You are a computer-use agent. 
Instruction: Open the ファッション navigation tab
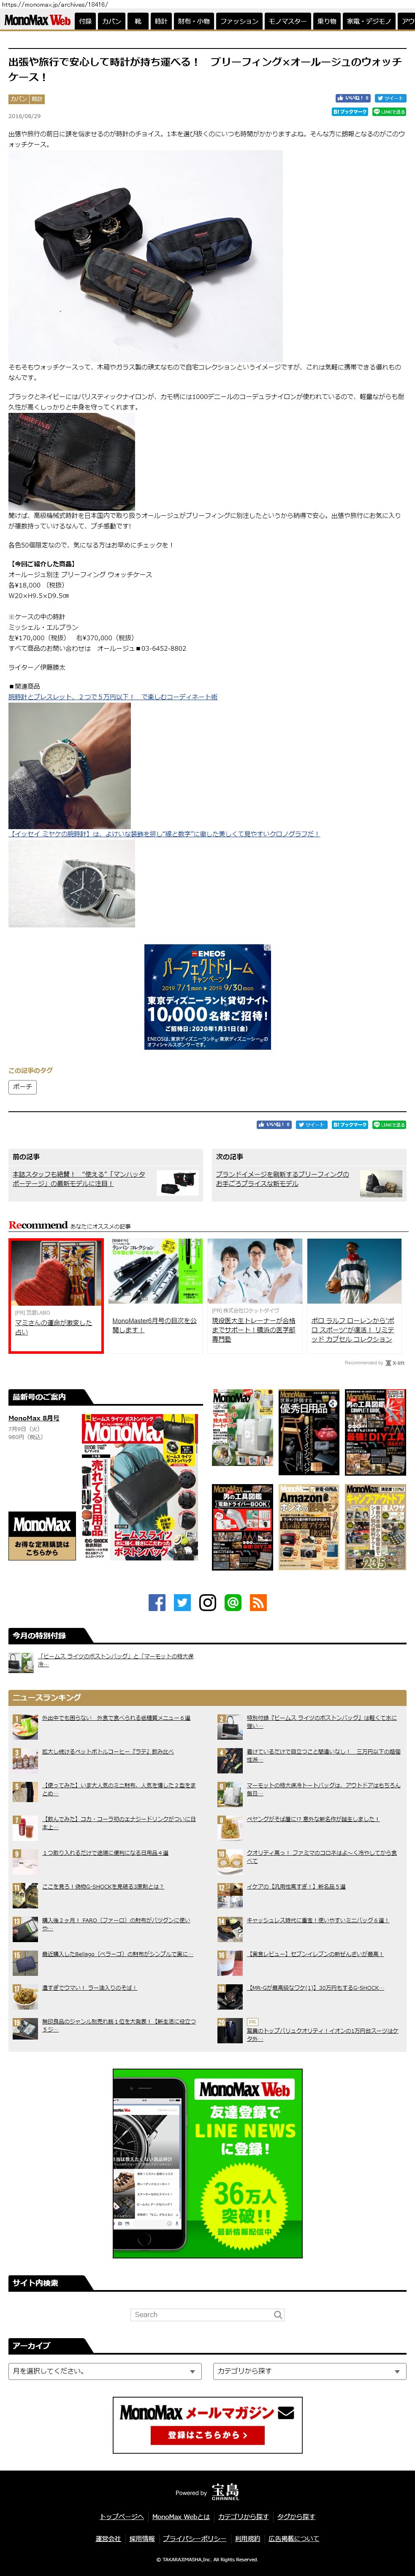coord(239,21)
